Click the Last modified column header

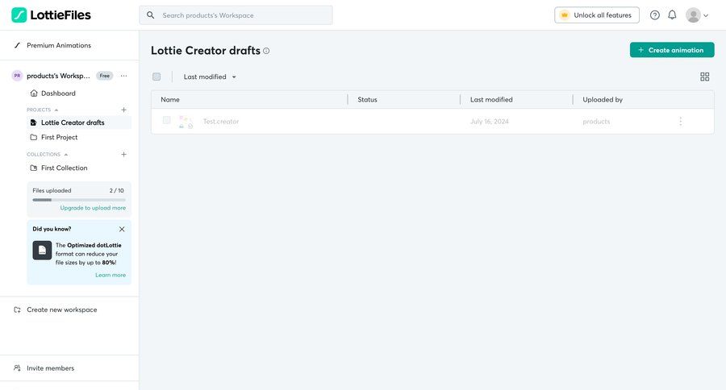click(491, 99)
